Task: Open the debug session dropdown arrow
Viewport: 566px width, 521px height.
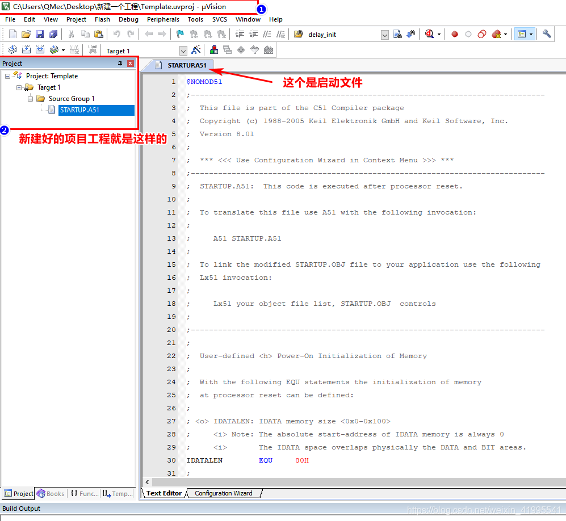Action: coord(439,35)
